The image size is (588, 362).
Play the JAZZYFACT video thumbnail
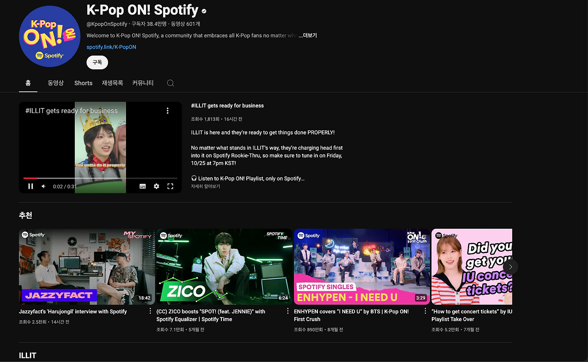pos(87,267)
